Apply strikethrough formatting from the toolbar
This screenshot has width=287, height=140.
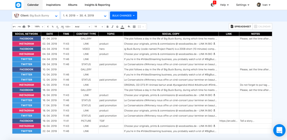[117, 27]
